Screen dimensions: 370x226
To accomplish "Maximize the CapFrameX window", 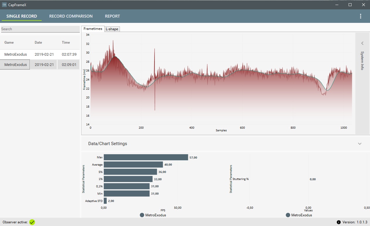I will tap(350, 5).
